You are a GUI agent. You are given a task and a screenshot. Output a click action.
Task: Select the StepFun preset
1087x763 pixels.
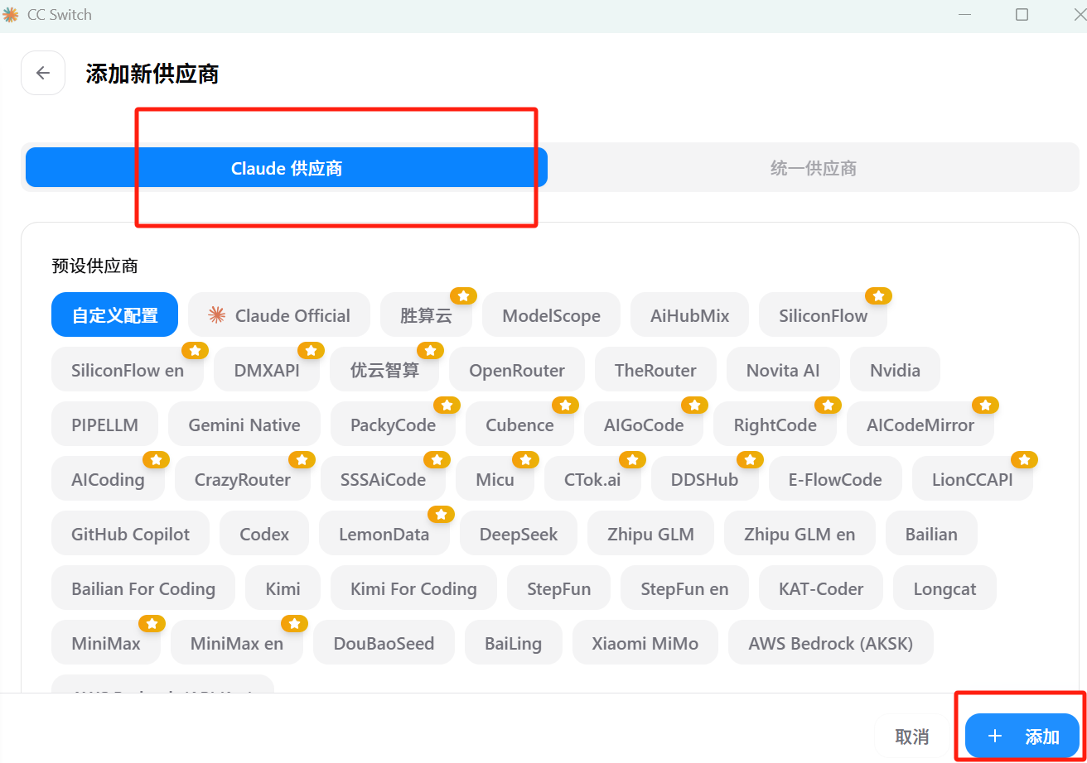pyautogui.click(x=558, y=588)
